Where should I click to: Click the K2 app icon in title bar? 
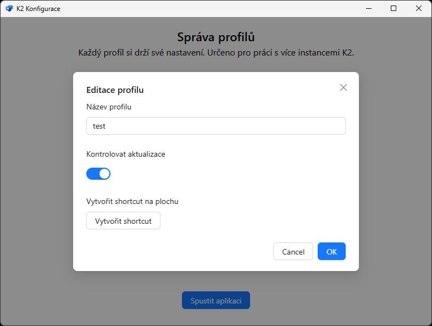pos(9,9)
